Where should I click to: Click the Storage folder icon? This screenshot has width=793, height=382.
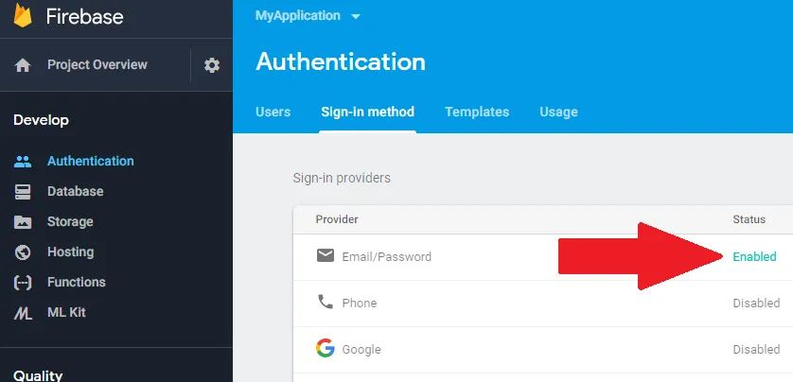(x=23, y=222)
